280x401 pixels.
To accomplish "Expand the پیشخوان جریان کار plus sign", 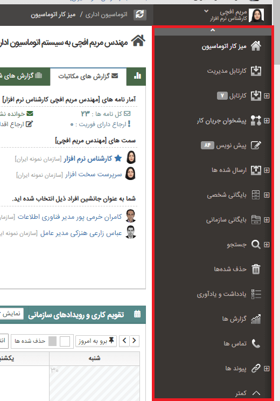I will coord(267,121).
